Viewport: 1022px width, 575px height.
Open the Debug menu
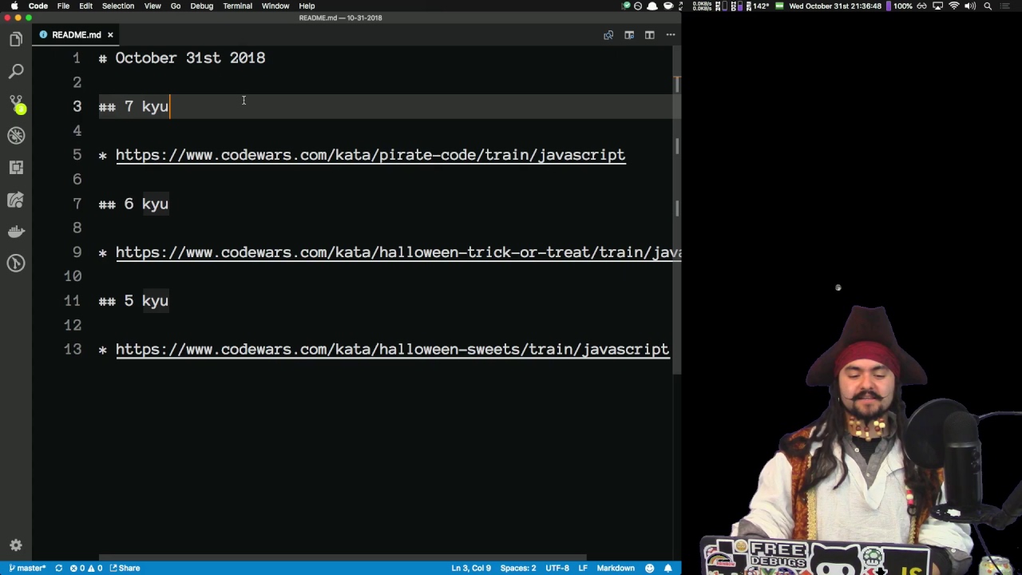click(201, 6)
